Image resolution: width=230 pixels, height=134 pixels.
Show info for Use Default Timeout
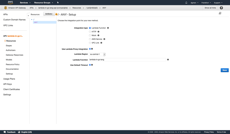92,65
